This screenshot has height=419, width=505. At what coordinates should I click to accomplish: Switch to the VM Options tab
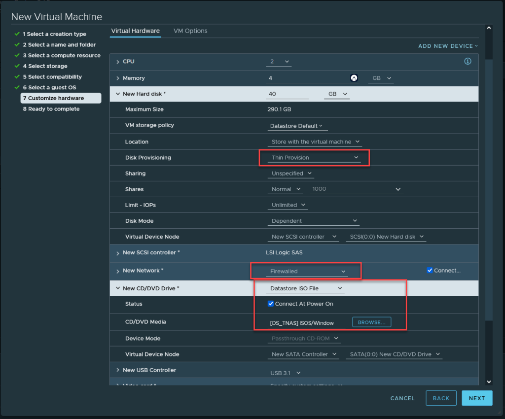pyautogui.click(x=190, y=31)
